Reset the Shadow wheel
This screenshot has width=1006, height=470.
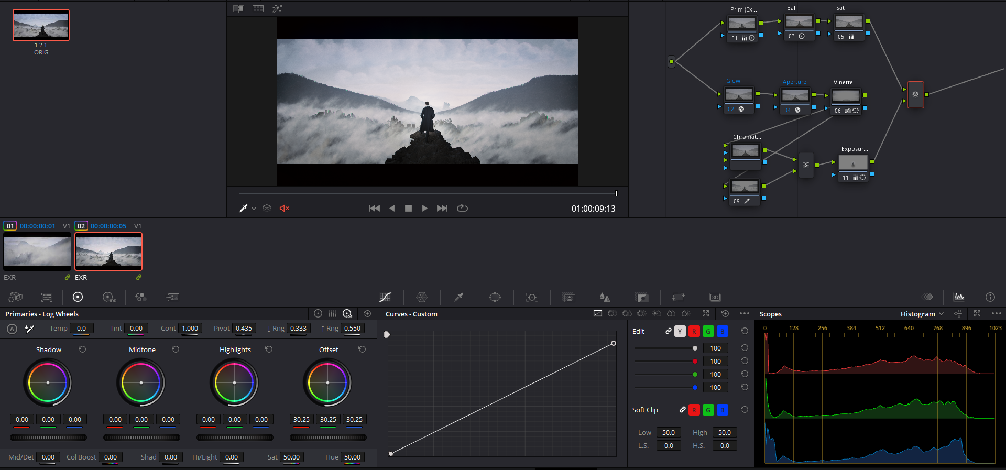[x=82, y=349]
